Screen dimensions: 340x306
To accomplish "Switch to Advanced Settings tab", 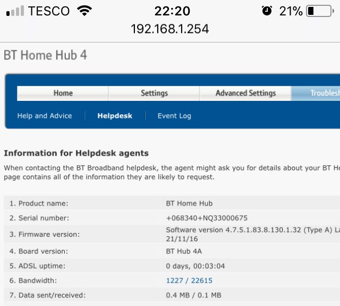I will click(x=245, y=93).
